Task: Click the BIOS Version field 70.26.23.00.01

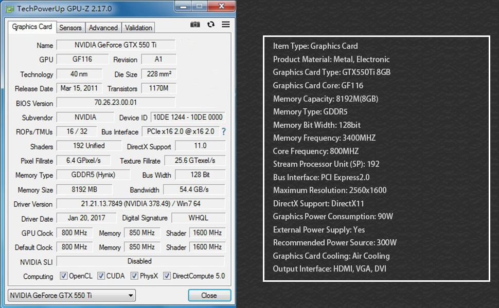Action: click(116, 103)
